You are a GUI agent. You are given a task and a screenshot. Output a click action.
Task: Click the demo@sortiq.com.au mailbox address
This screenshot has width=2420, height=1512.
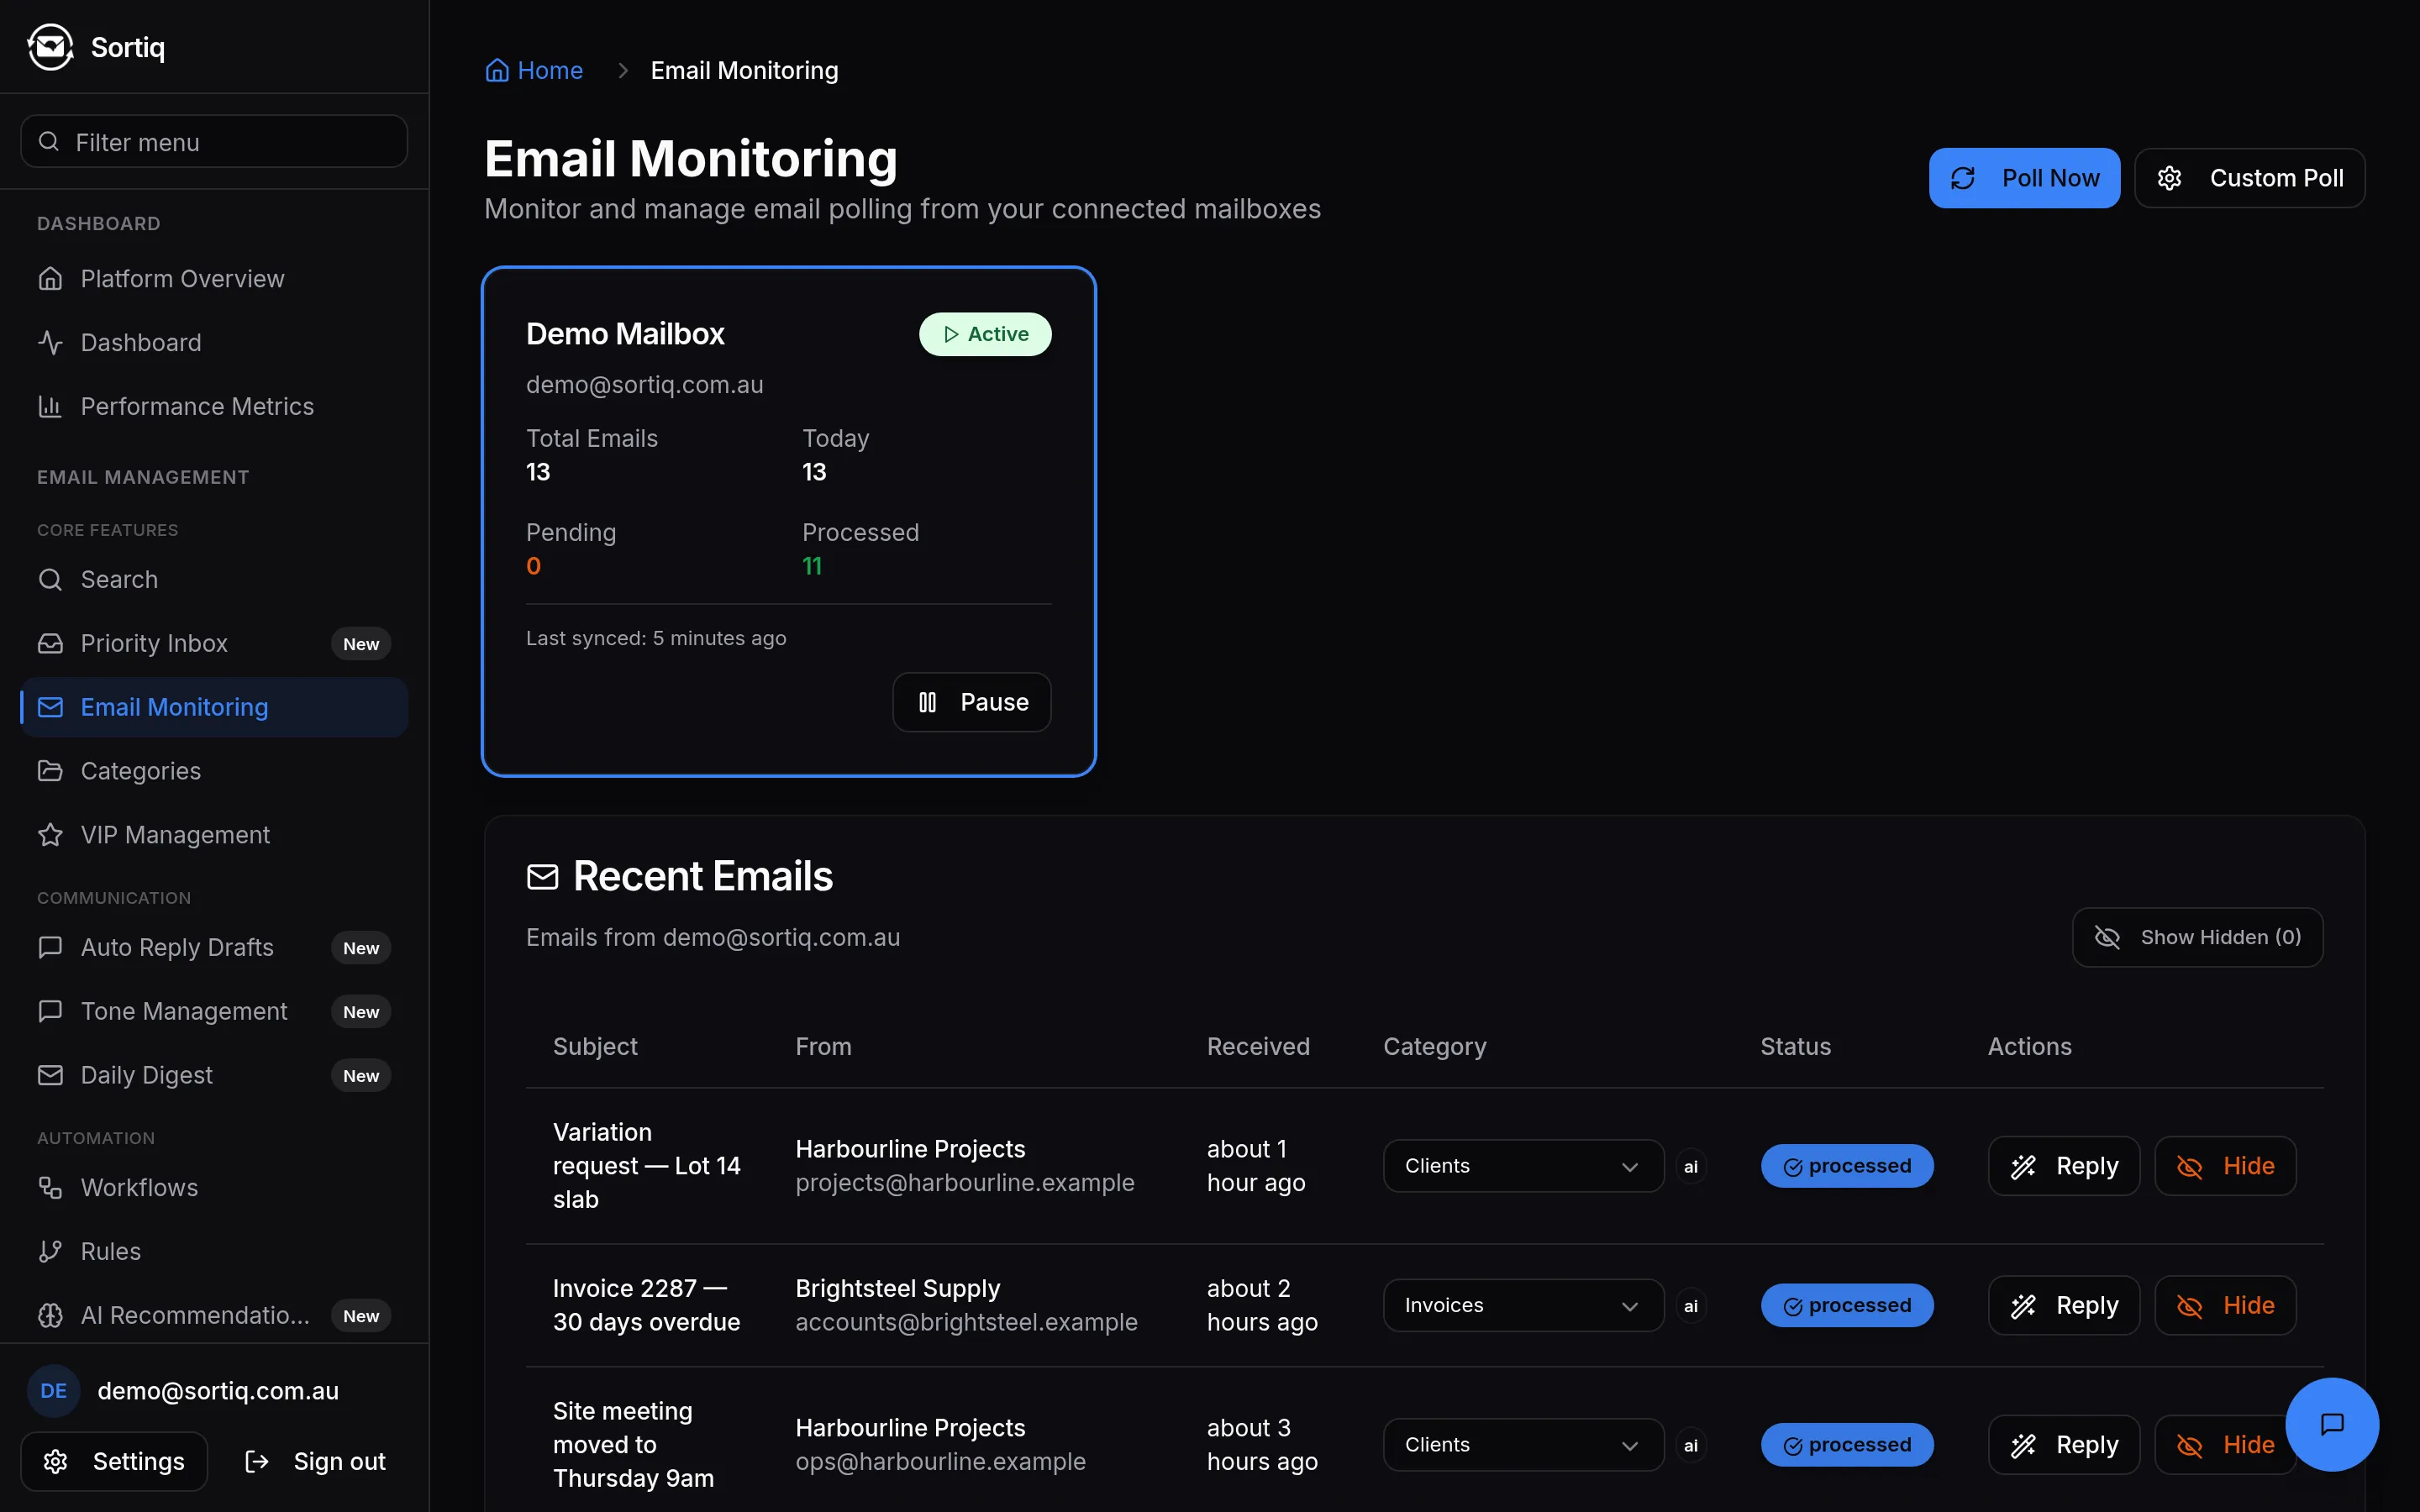[x=645, y=385]
